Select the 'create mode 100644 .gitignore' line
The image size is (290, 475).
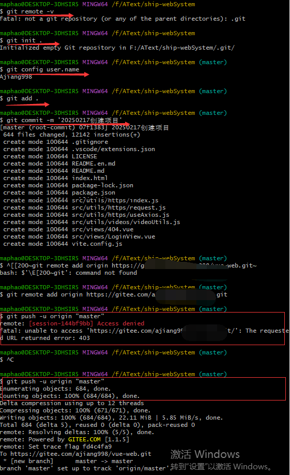tap(56, 142)
